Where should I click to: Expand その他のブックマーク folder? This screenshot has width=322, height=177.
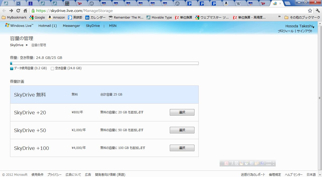click(302, 18)
